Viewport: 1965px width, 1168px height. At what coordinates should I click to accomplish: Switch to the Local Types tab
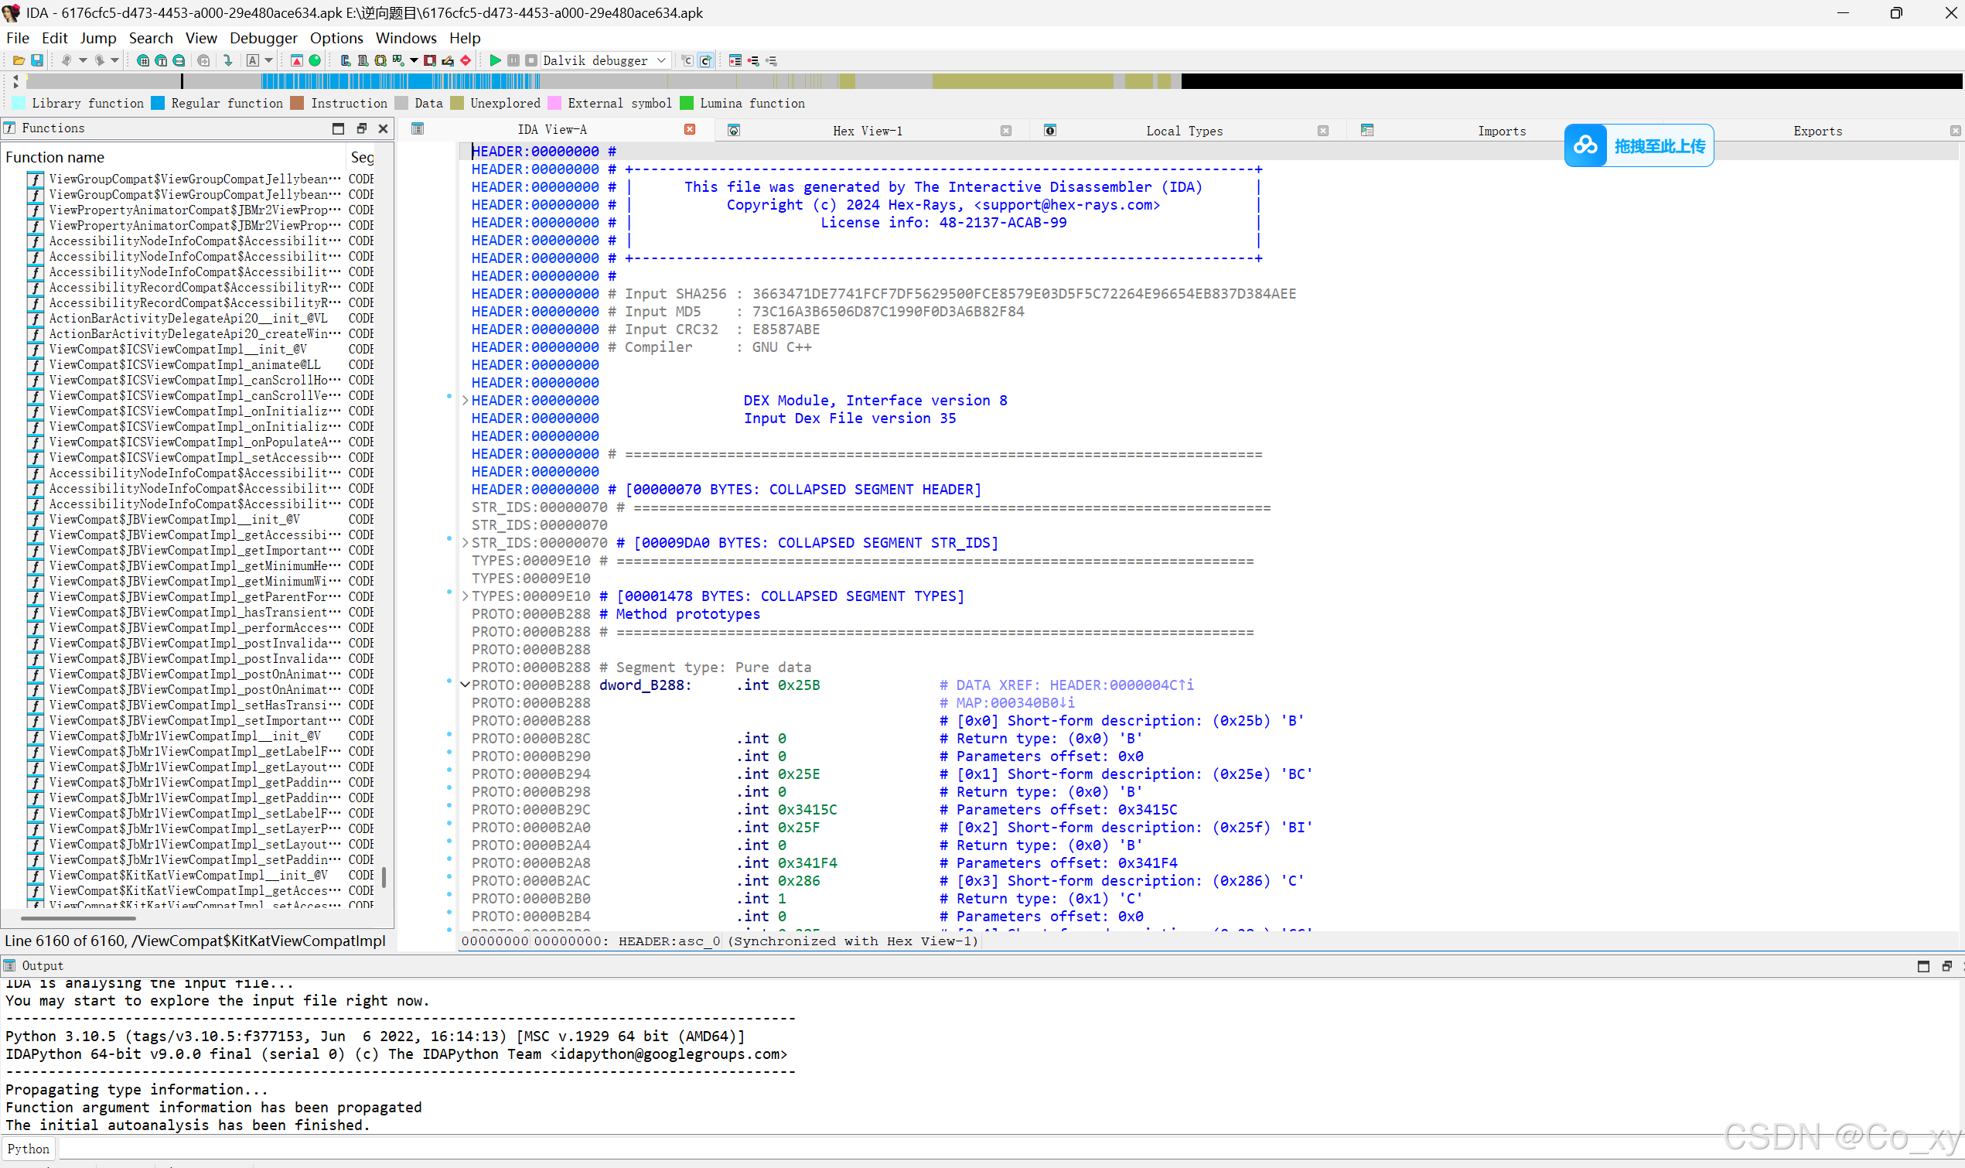point(1184,130)
